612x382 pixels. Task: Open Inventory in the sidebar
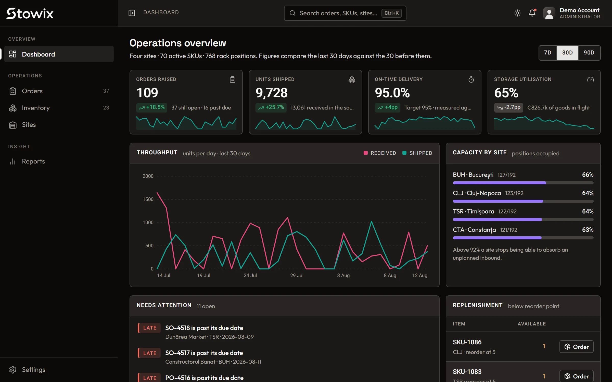pyautogui.click(x=59, y=108)
